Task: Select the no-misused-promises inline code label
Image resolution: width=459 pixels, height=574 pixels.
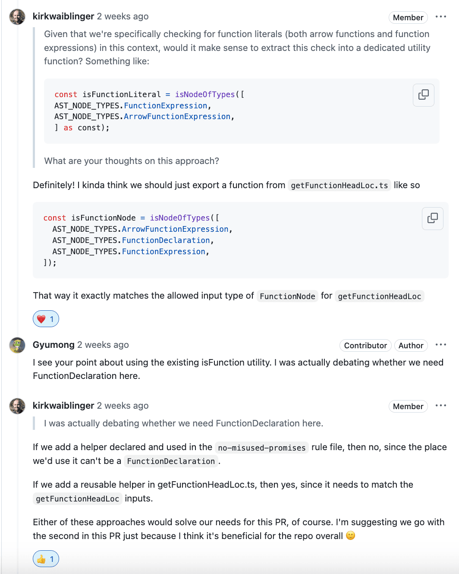Action: tap(261, 448)
